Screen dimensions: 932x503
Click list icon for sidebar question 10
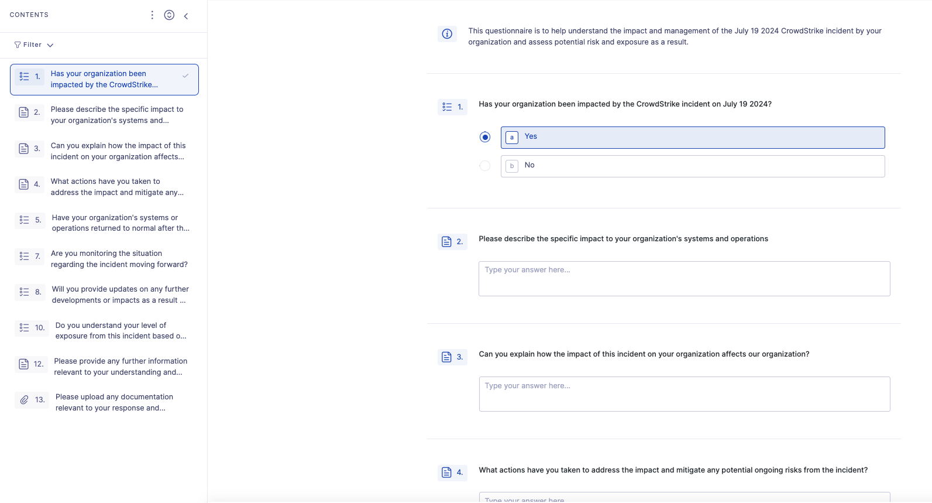[x=24, y=328]
